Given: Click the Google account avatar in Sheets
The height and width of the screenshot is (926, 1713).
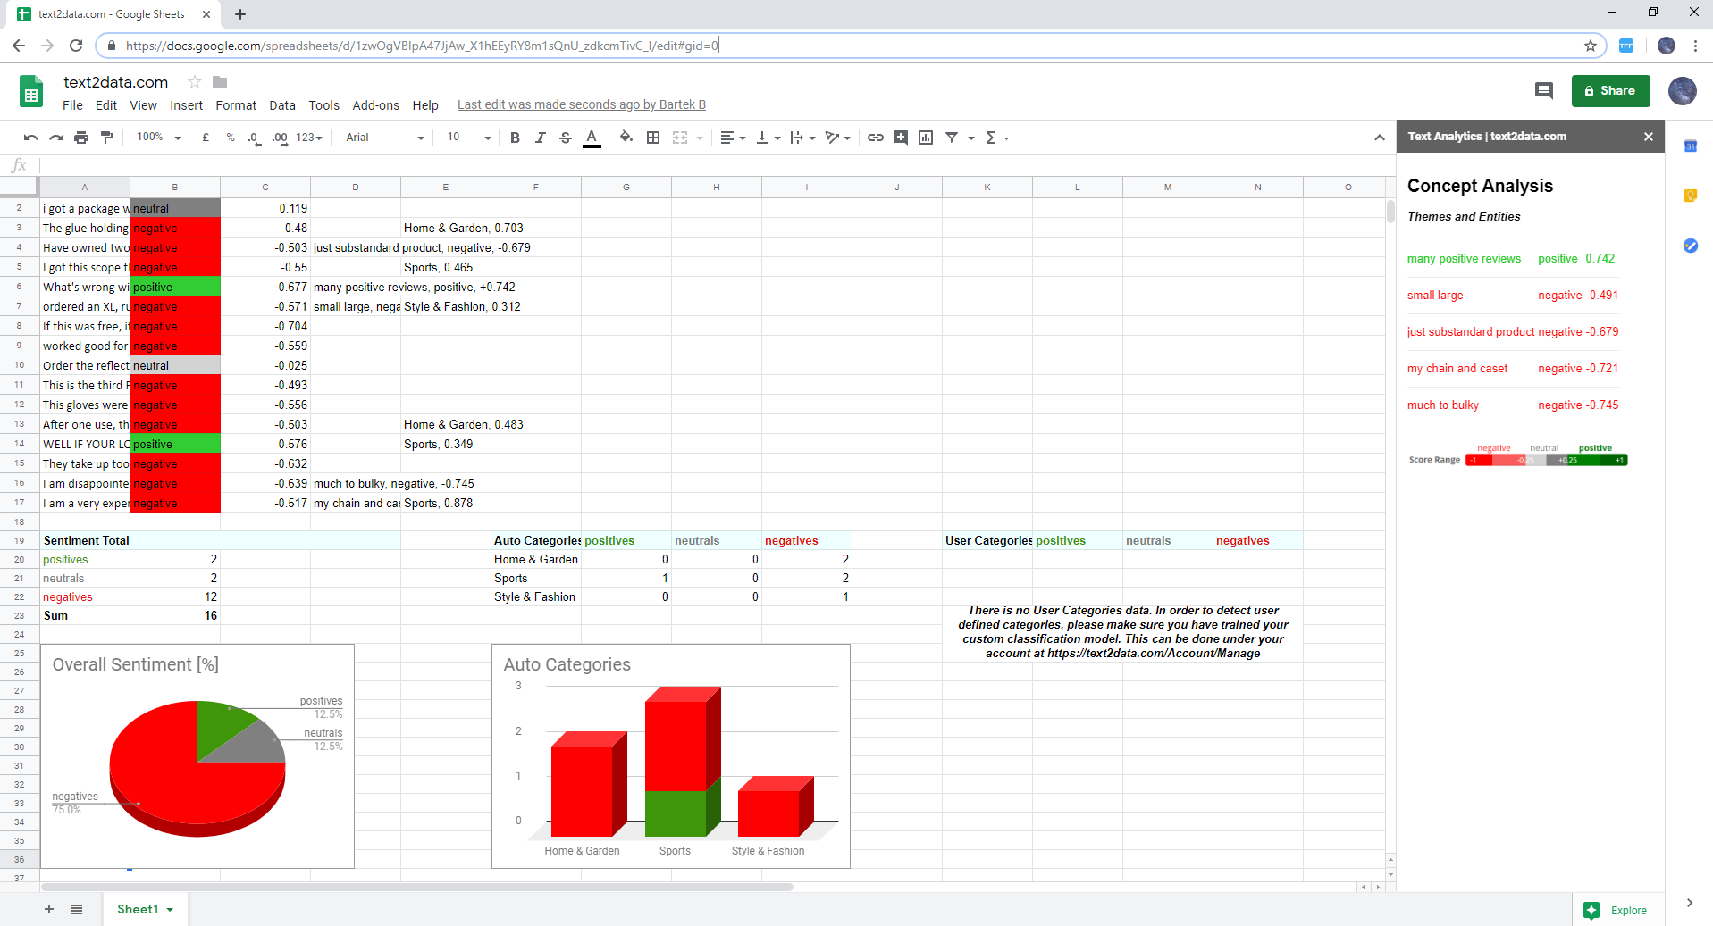Looking at the screenshot, I should coord(1682,90).
